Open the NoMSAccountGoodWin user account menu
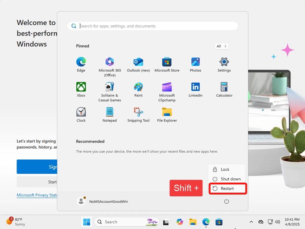The image size is (305, 229). pos(103,202)
